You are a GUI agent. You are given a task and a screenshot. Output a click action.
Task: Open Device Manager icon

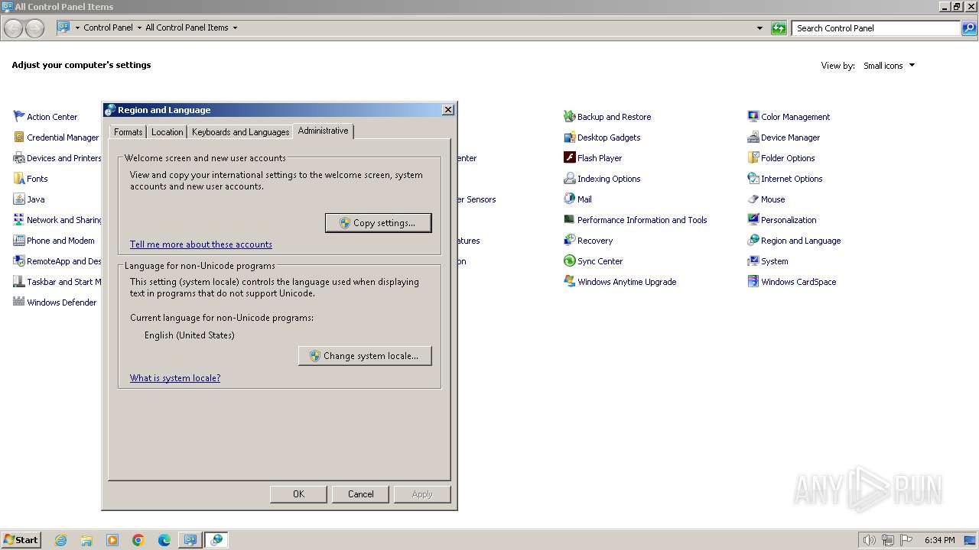pyautogui.click(x=753, y=137)
